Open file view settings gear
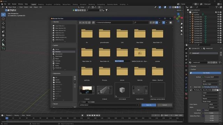The height and width of the screenshot is (125, 223). pos(170,23)
